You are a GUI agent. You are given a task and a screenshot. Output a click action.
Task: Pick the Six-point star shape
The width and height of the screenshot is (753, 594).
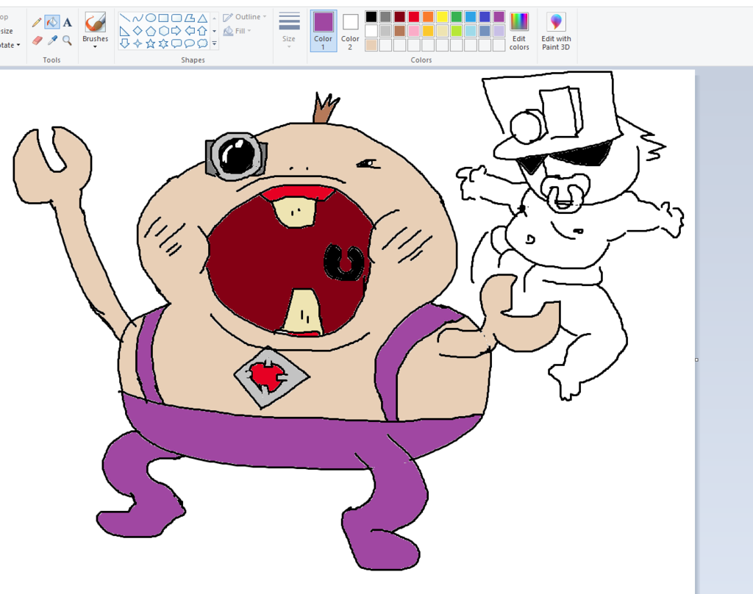164,43
